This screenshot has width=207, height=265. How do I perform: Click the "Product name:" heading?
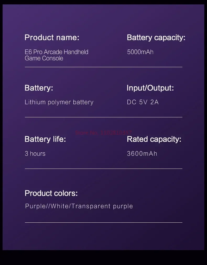52,38
